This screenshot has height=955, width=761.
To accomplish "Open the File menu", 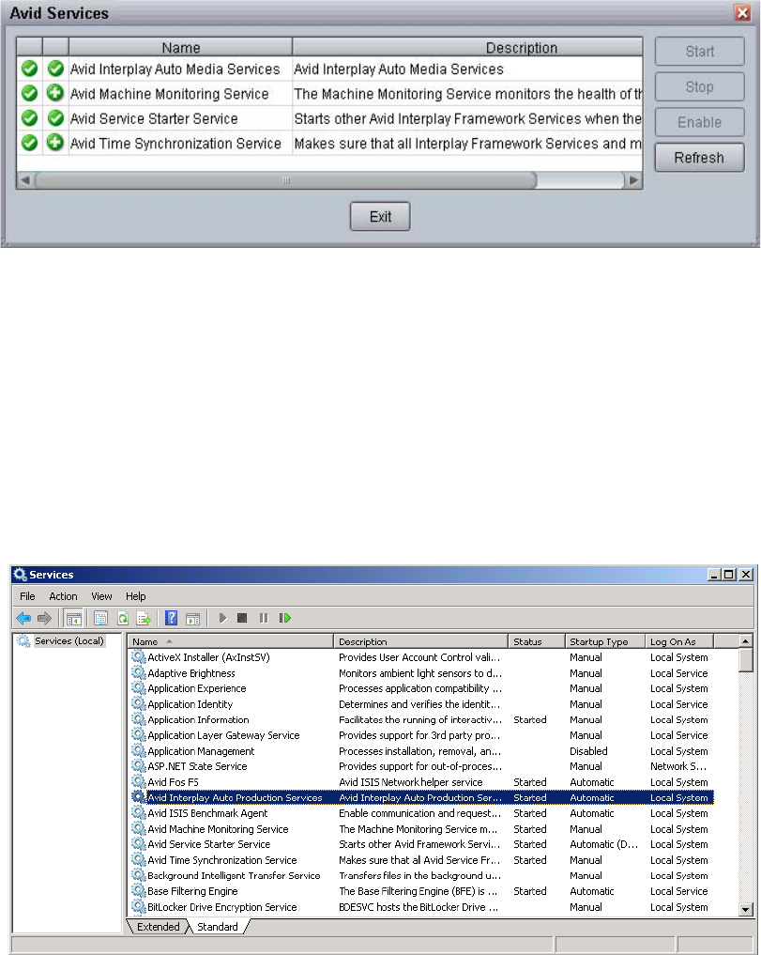I will point(27,596).
